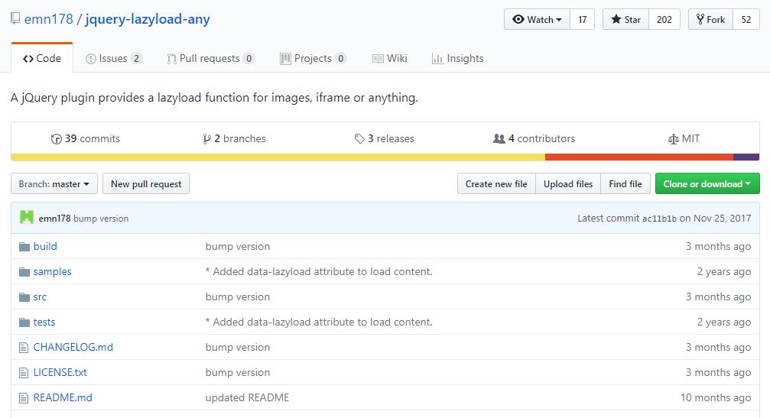
Task: Fork the jquery-lazyload-any repository
Action: (x=710, y=20)
